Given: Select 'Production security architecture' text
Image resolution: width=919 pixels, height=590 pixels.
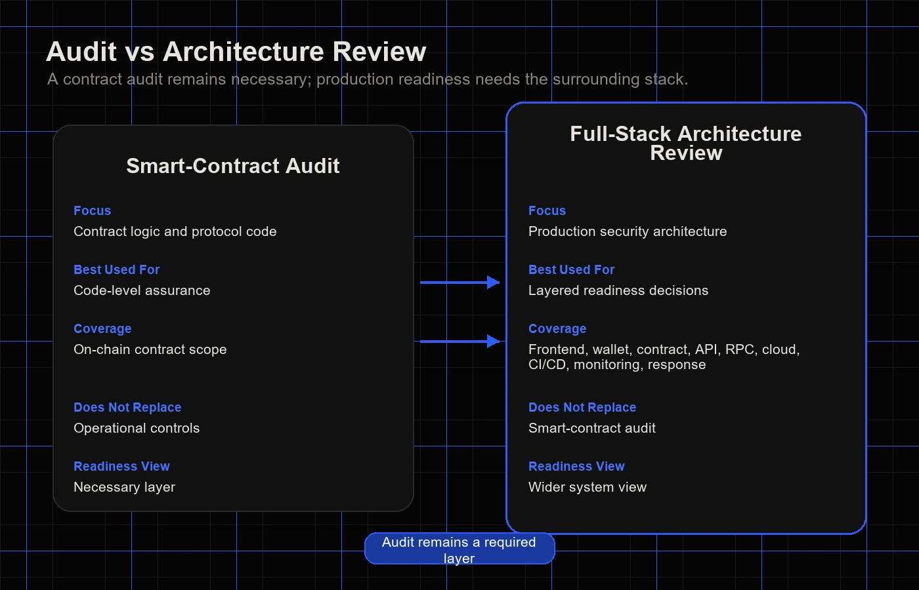Looking at the screenshot, I should (x=628, y=231).
